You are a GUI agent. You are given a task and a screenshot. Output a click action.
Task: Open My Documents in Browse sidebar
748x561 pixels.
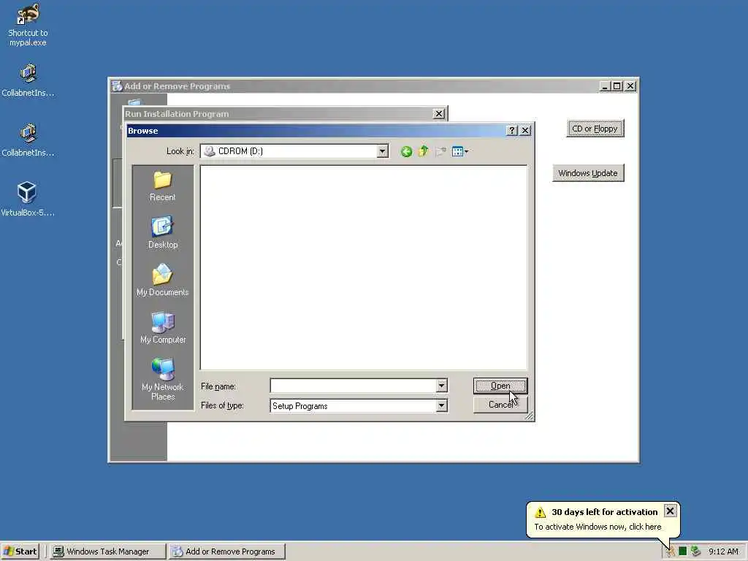click(x=162, y=280)
